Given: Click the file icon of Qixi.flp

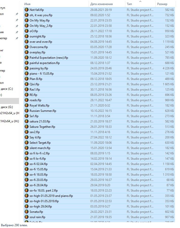Looking at the screenshot, I should click(27, 84).
